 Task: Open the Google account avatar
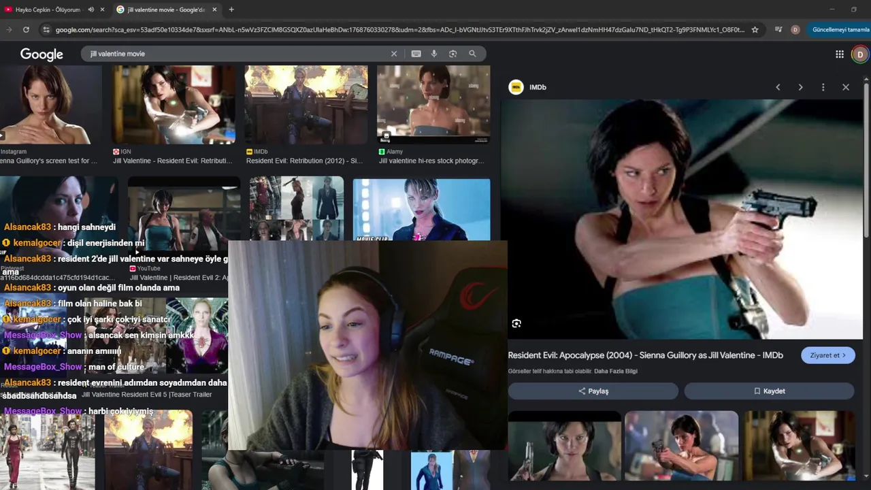tap(860, 54)
